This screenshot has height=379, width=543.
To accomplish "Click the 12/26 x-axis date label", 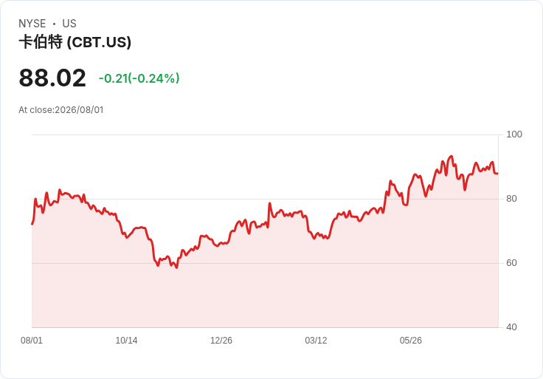I will point(221,341).
